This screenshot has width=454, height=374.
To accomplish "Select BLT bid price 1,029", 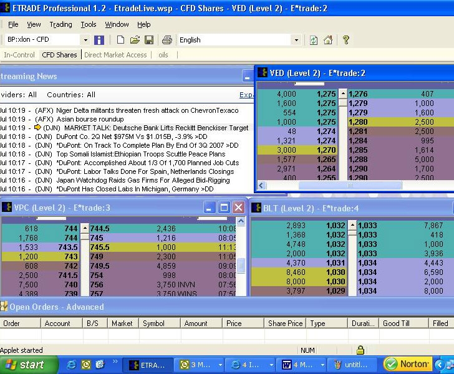I will tap(336, 290).
